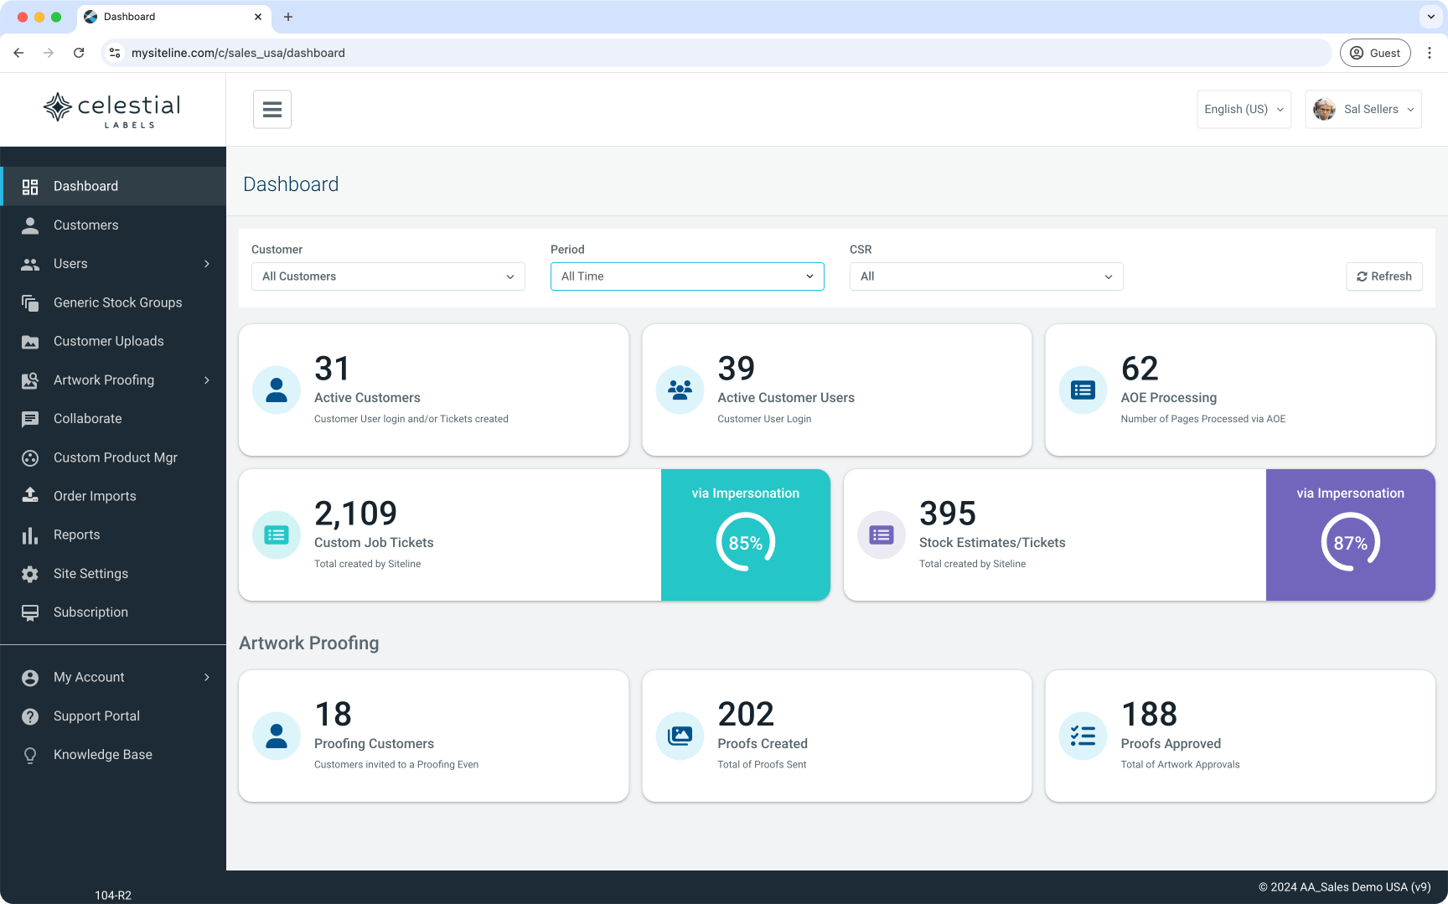The height and width of the screenshot is (904, 1448).
Task: Click the AOE Processing list icon
Action: tap(1083, 390)
